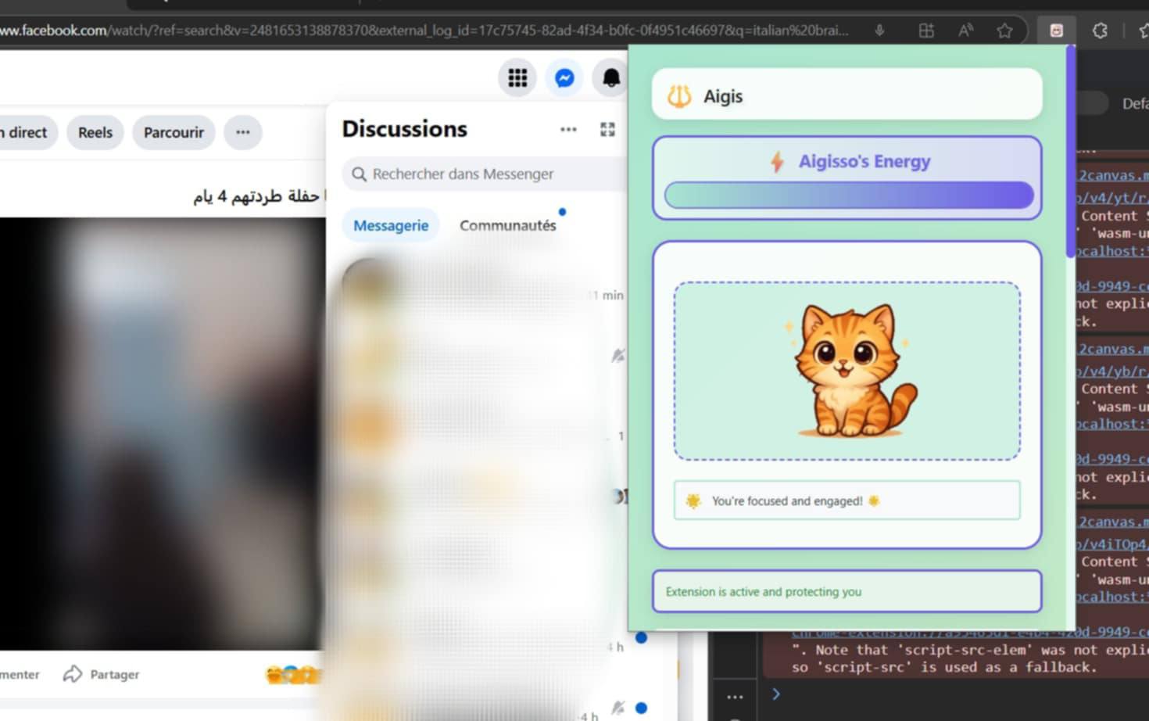This screenshot has width=1149, height=721.
Task: Click the Arabic video title text
Action: coord(258,195)
